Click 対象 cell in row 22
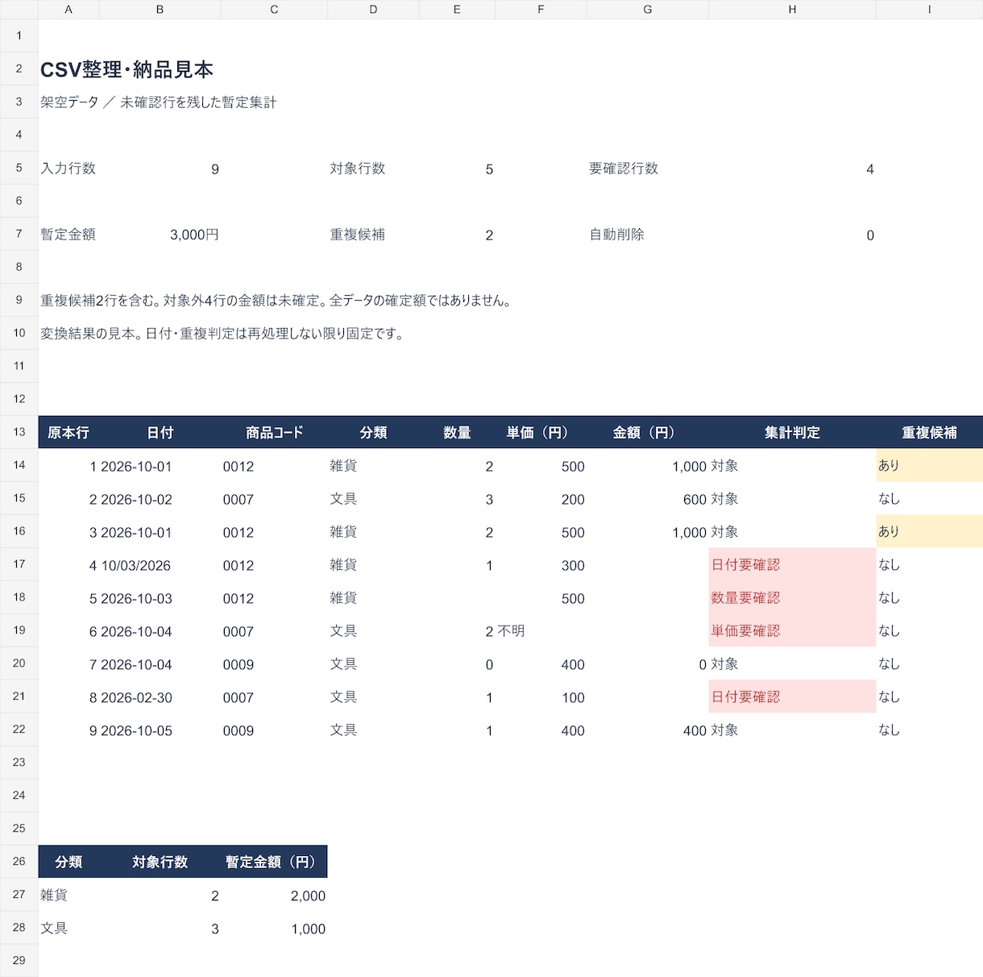983x977 pixels. pyautogui.click(x=792, y=730)
